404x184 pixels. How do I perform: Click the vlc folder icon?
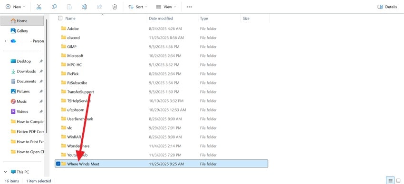pyautogui.click(x=63, y=128)
